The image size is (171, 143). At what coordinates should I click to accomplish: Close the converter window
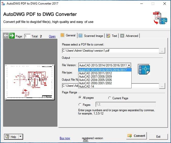point(165,4)
